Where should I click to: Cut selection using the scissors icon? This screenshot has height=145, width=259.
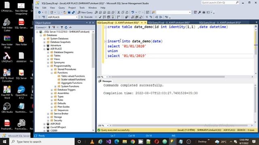coord(119,12)
